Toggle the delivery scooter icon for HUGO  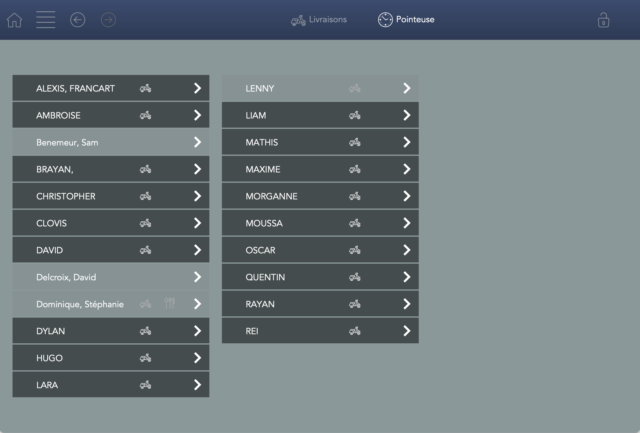[x=145, y=358]
